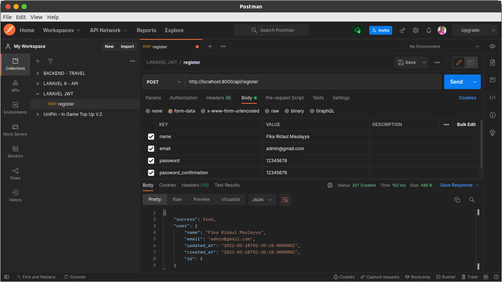This screenshot has height=282, width=502.
Task: Switch to the Authorization tab
Action: pos(184,98)
